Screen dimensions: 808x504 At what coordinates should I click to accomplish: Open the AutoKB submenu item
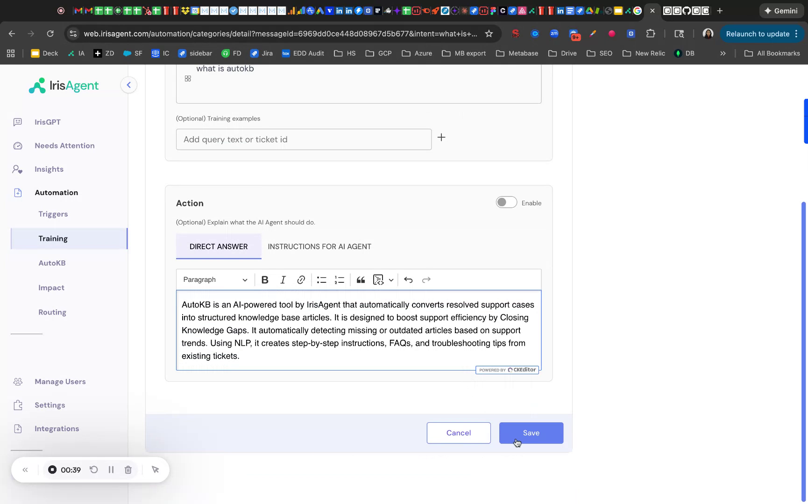coord(52,263)
